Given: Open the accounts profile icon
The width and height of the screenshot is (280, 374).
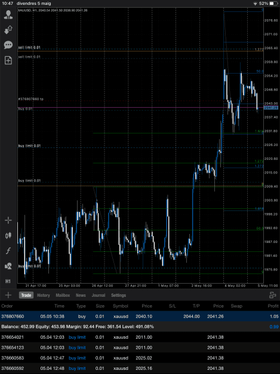Looking at the screenshot, I should coord(8,15).
